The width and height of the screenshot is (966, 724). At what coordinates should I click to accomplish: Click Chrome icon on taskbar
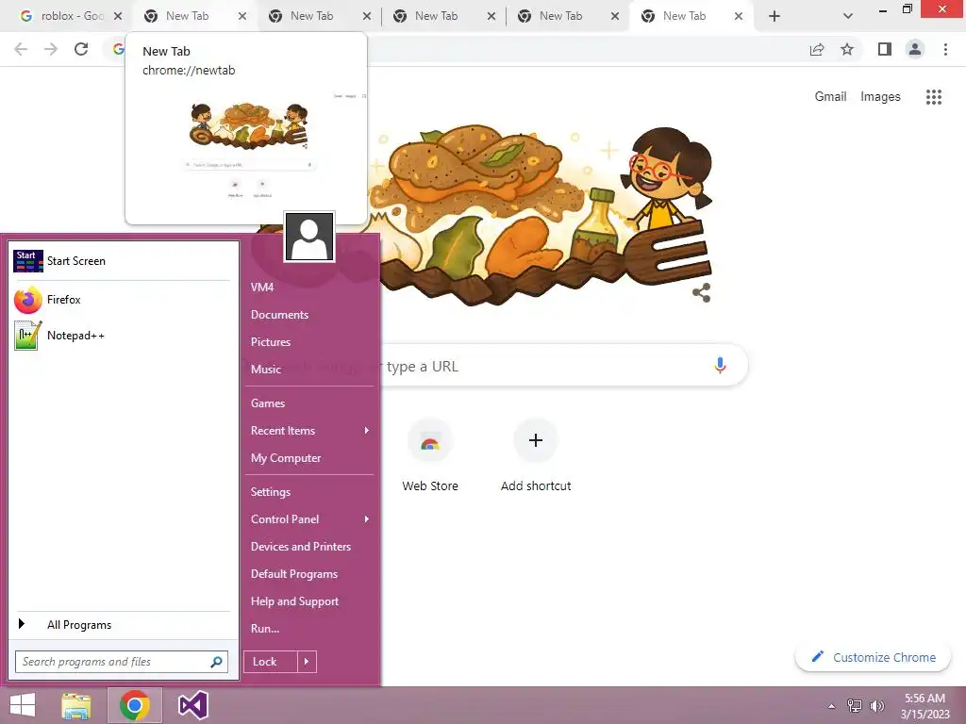click(135, 705)
